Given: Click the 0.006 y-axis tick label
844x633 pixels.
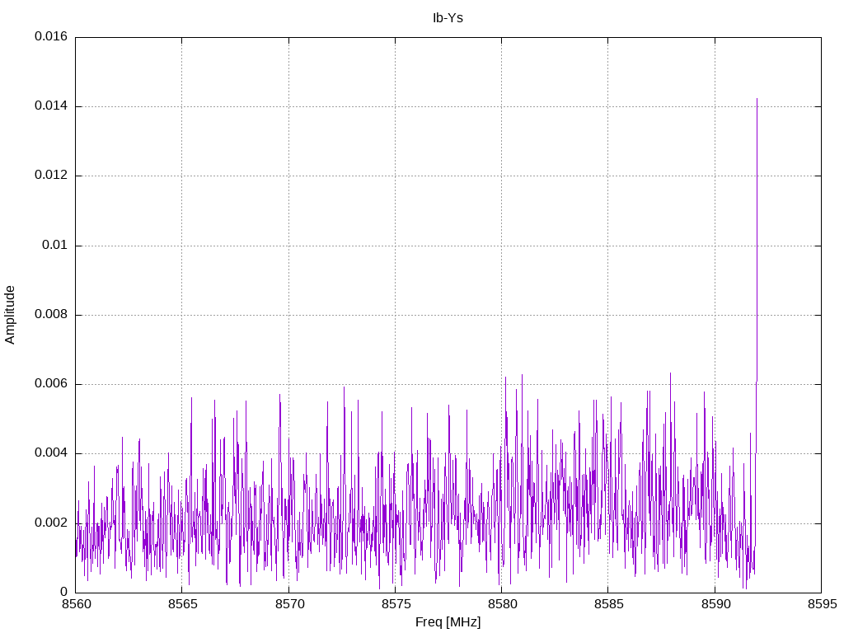Looking at the screenshot, I should click(x=50, y=384).
